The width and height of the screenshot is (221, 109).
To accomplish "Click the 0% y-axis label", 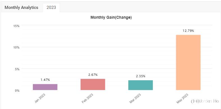I will tap(17, 91).
